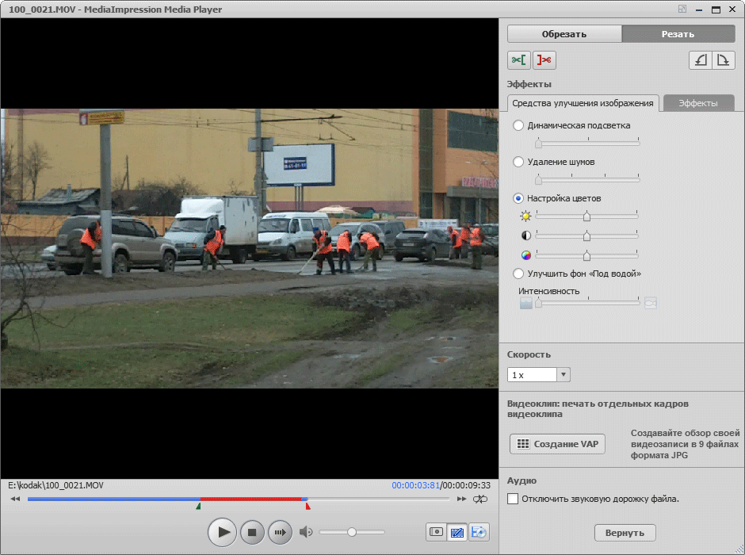Click the video preview frame
Image resolution: width=745 pixels, height=555 pixels.
(x=250, y=248)
